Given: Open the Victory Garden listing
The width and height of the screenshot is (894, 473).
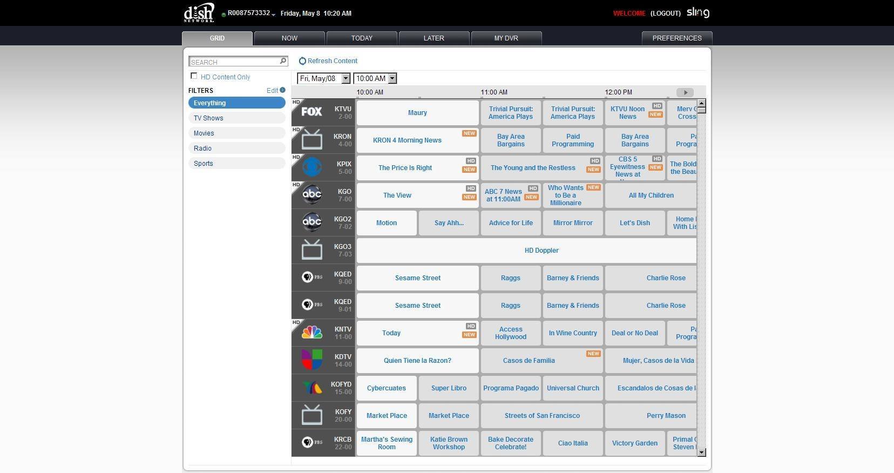Looking at the screenshot, I should (x=635, y=443).
